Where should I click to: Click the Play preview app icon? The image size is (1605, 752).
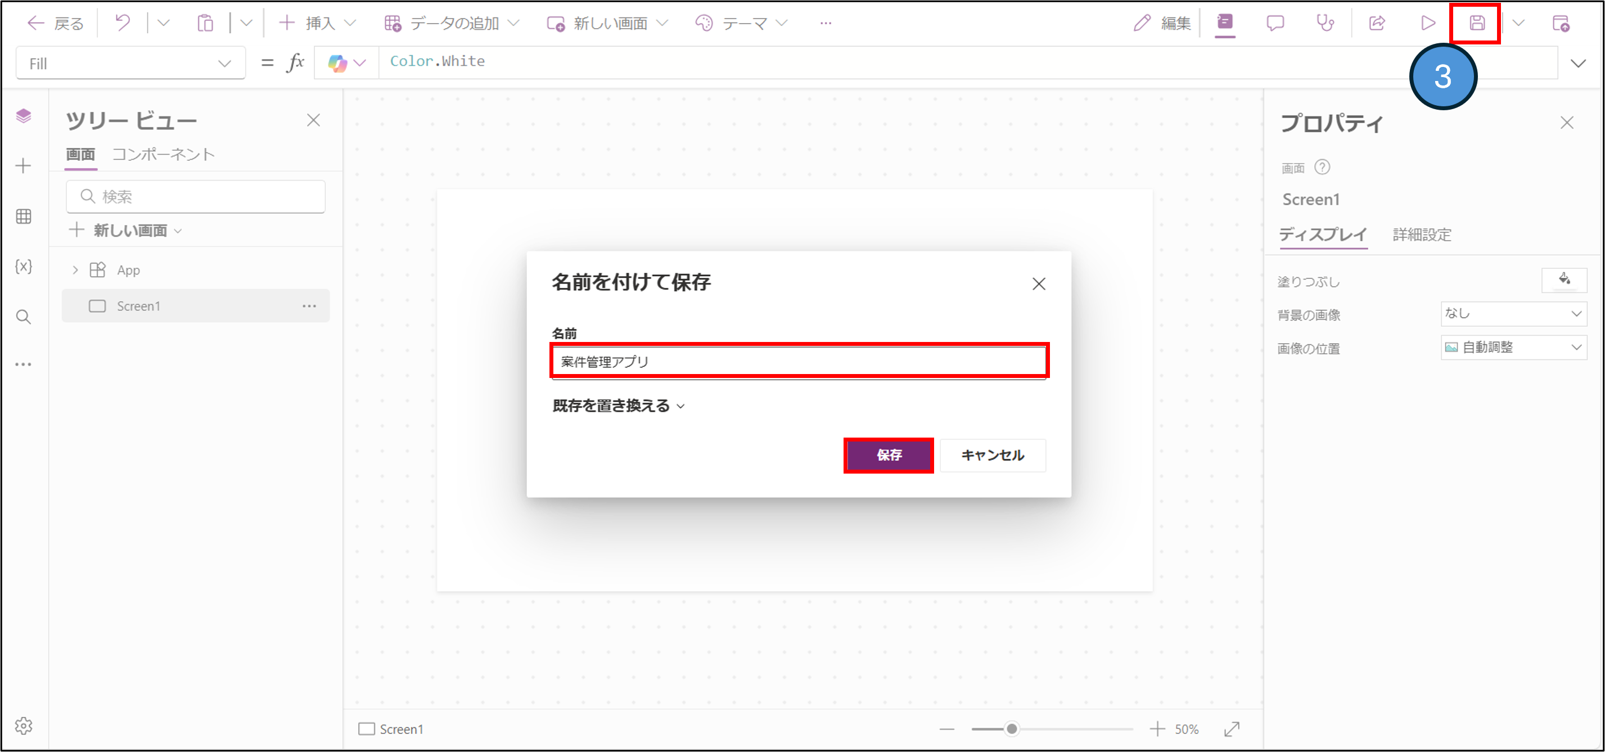pyautogui.click(x=1427, y=24)
